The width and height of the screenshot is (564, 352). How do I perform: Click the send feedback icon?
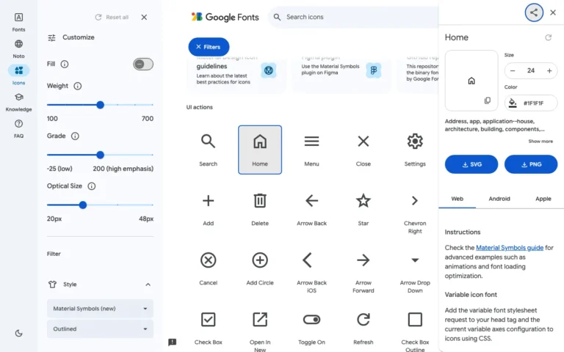173,342
